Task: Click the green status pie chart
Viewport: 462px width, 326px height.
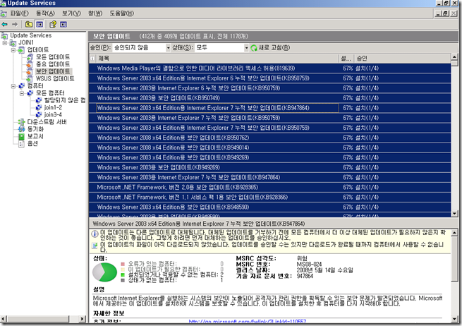Action: pyautogui.click(x=104, y=272)
